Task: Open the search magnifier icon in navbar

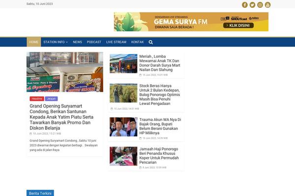Action: 151,42
